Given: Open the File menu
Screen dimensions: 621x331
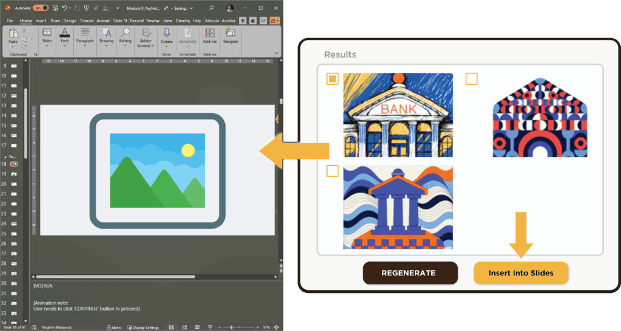Looking at the screenshot, I should point(10,21).
